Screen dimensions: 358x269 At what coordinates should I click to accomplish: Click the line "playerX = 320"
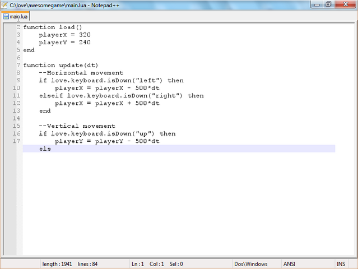click(64, 35)
